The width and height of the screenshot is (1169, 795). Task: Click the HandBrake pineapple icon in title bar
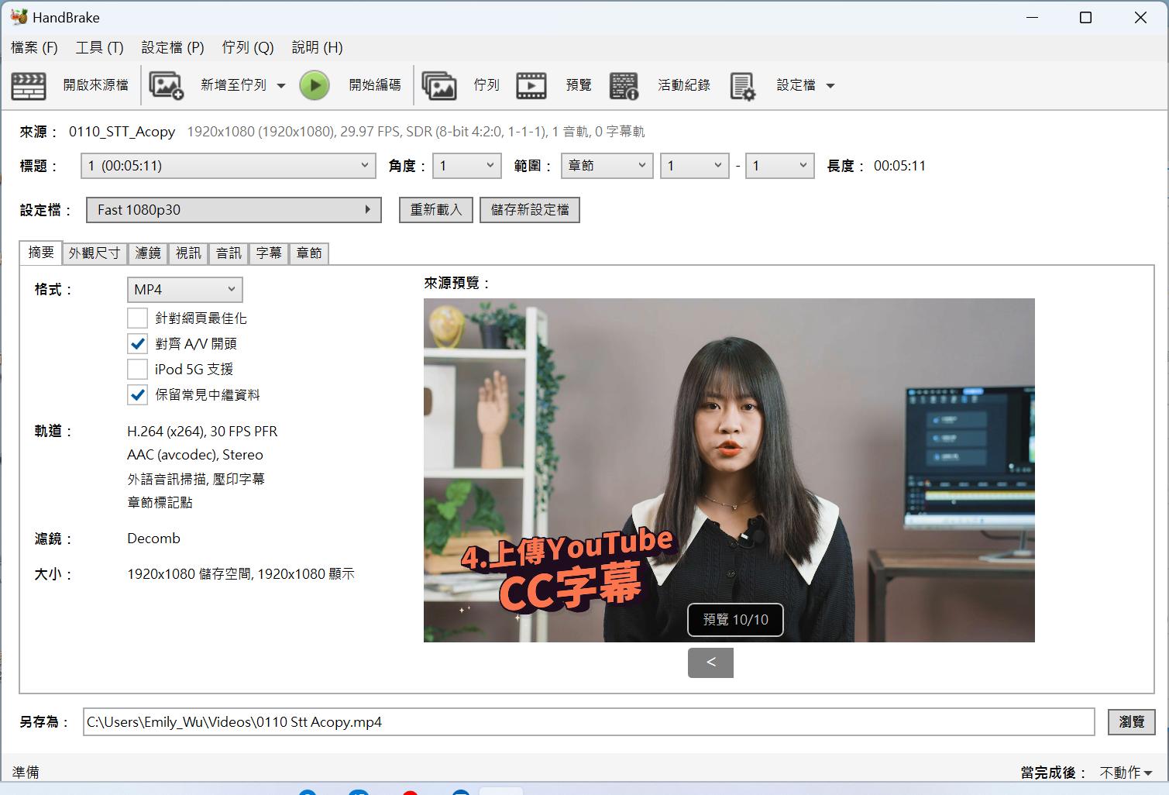click(17, 16)
